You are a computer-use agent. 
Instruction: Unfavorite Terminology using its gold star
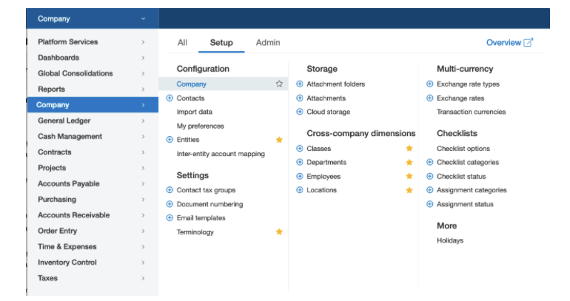pyautogui.click(x=279, y=231)
